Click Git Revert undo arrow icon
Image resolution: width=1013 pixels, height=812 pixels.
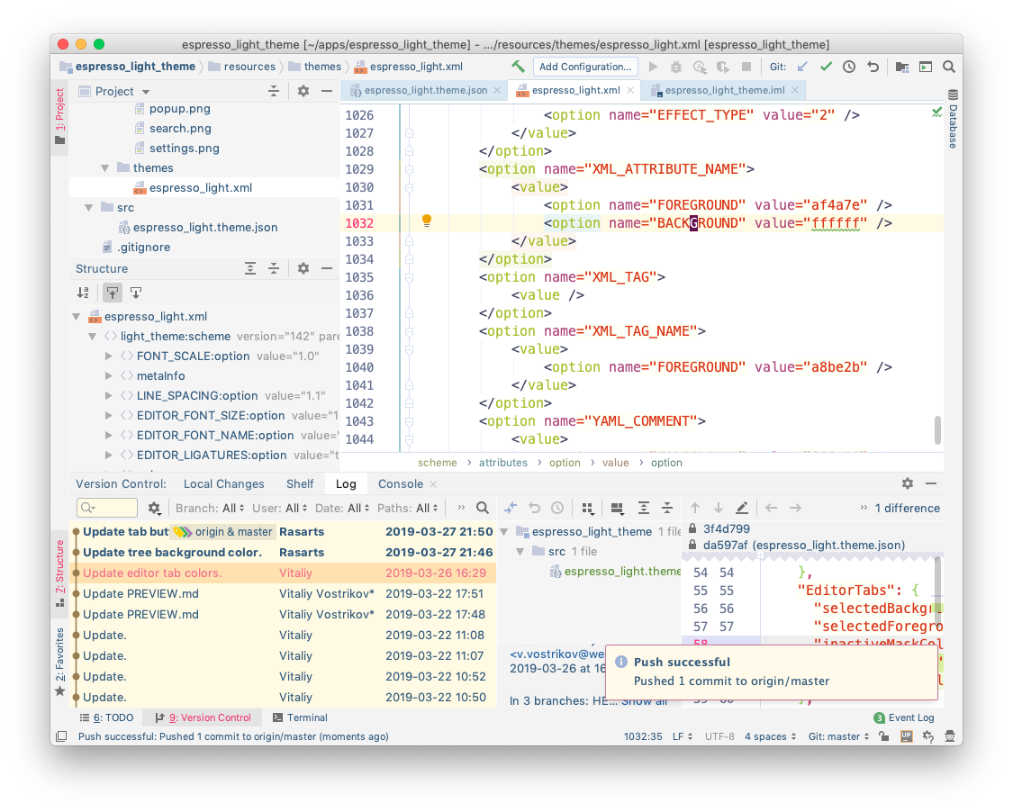873,67
